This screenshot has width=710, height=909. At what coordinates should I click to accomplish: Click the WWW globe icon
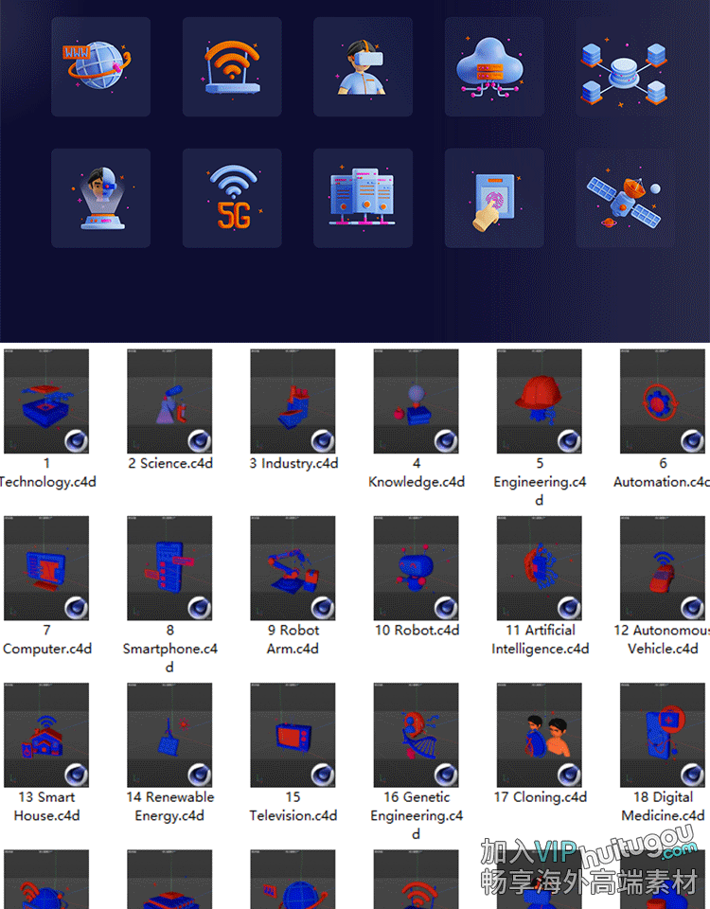[100, 66]
